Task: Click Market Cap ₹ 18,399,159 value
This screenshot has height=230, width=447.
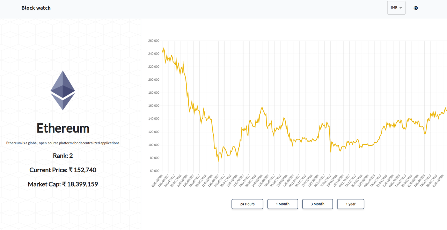Action: [63, 184]
